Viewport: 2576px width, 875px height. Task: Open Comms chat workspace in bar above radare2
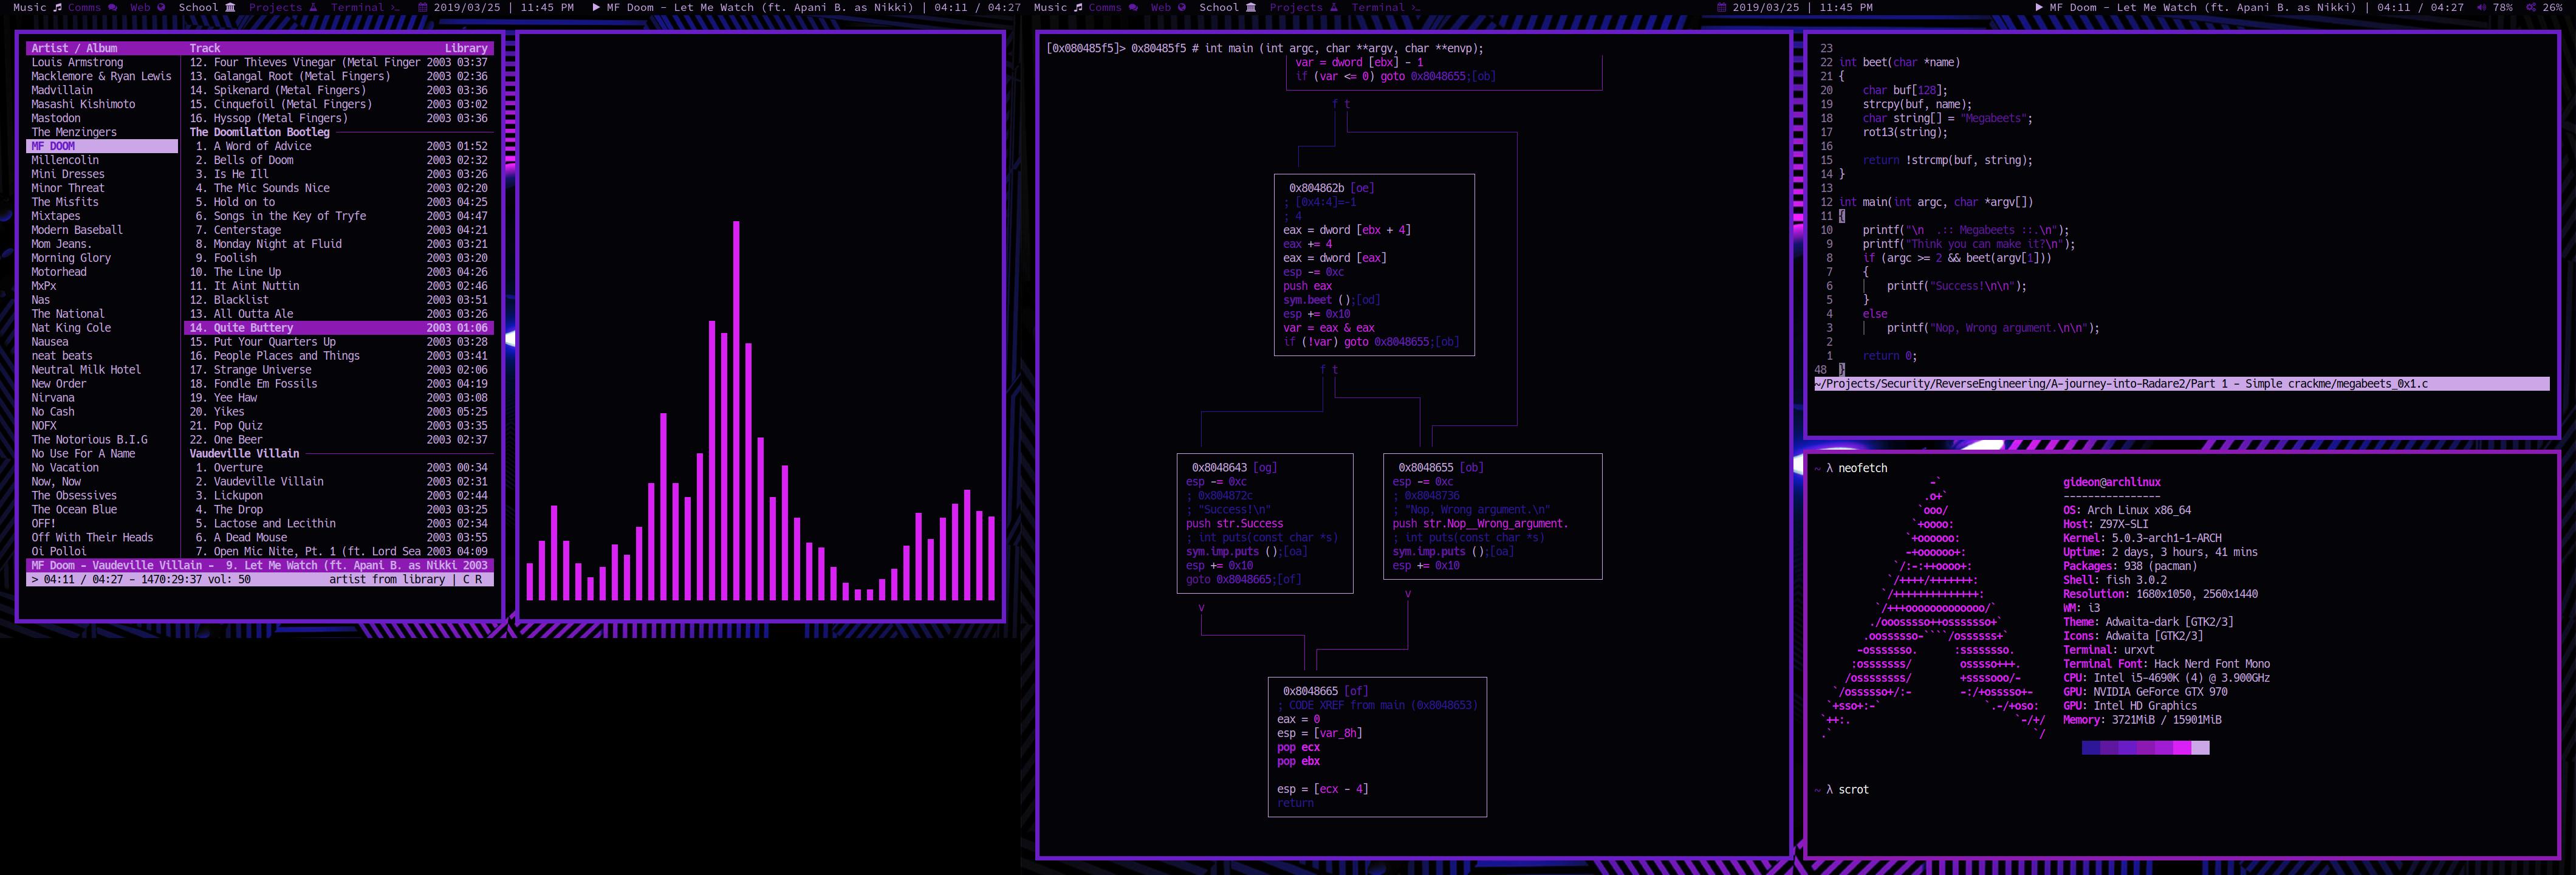pos(1113,7)
